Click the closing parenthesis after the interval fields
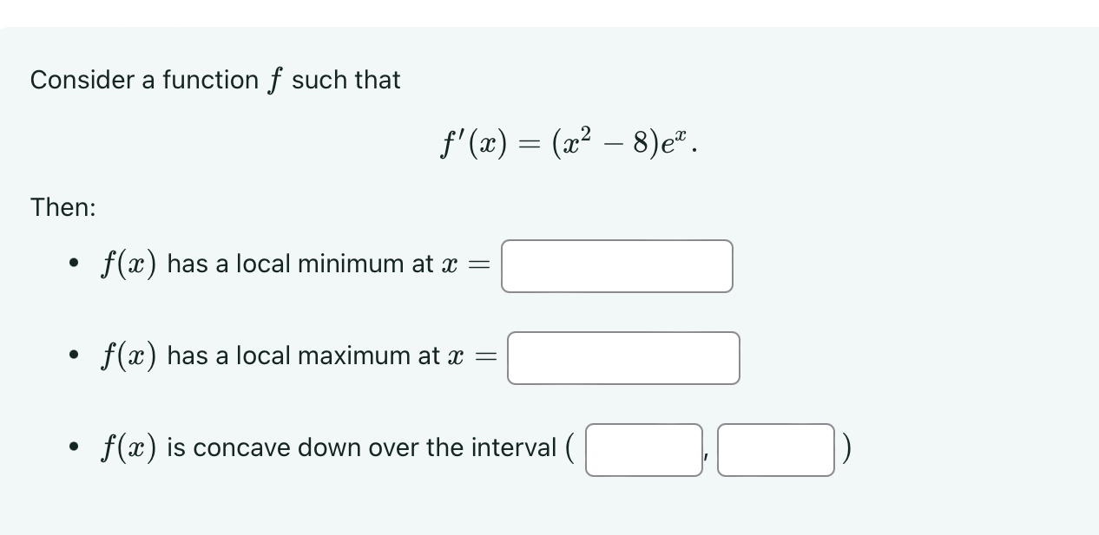Viewport: 1099px width, 535px height. coord(846,448)
